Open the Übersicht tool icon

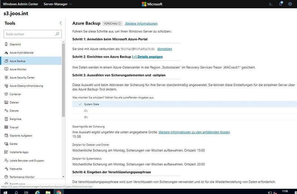click(x=6, y=44)
